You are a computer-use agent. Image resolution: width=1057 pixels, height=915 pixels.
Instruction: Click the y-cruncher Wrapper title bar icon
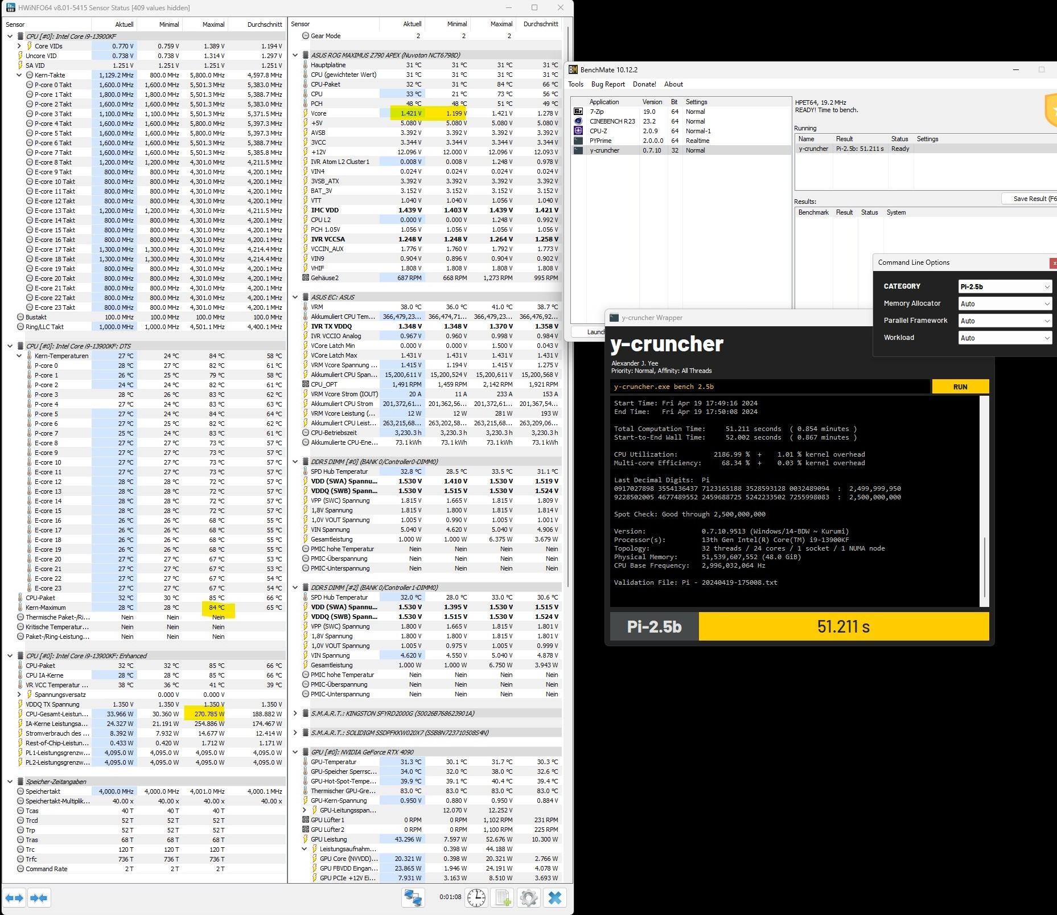614,318
